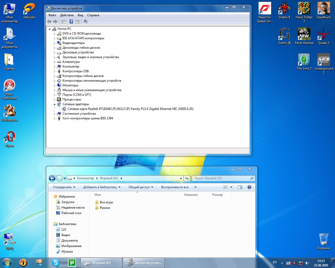Collapse the Сетевые адаптеры node
The height and width of the screenshot is (268, 335).
[55, 104]
